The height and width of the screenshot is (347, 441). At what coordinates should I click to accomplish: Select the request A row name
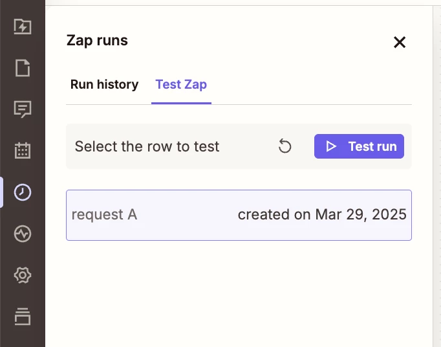tap(104, 215)
